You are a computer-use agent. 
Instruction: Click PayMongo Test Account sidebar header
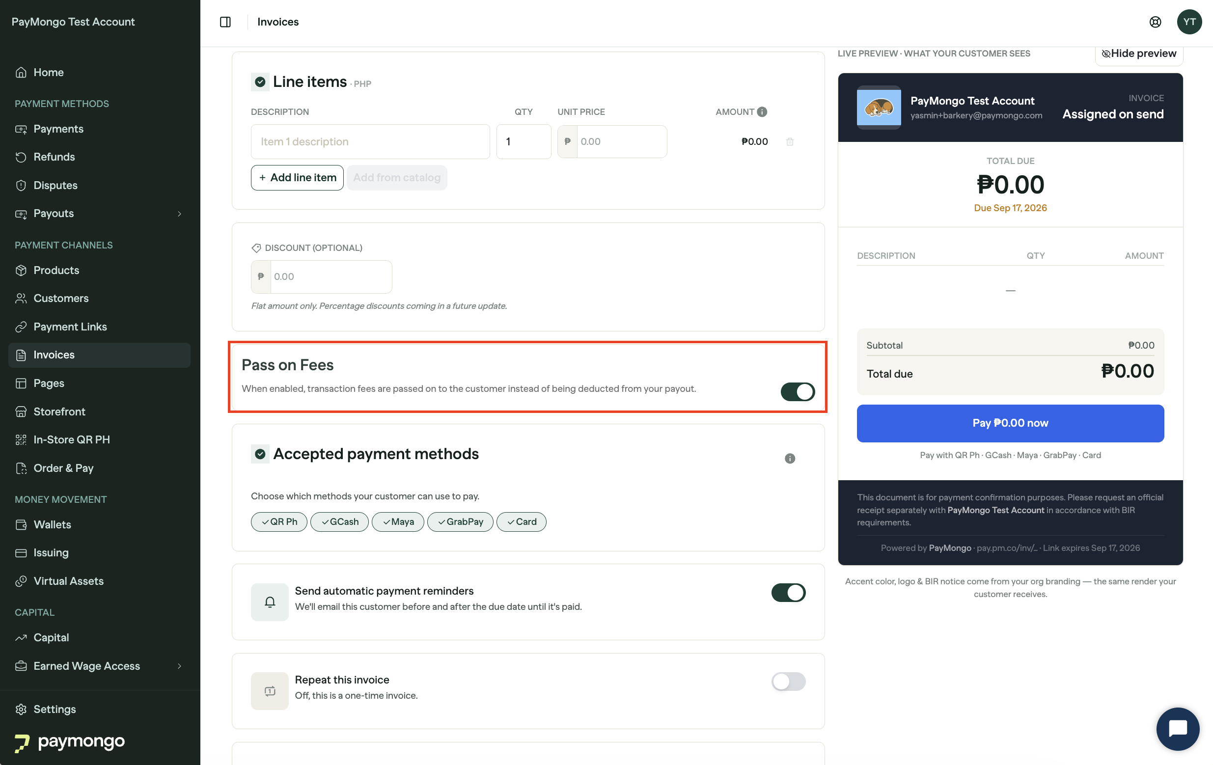point(73,22)
